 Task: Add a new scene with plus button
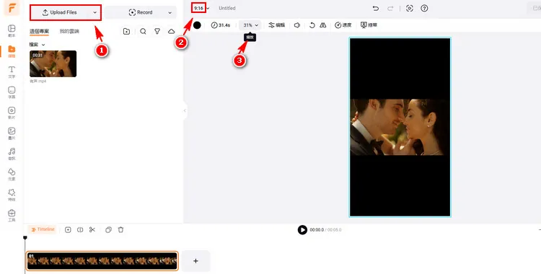(x=195, y=261)
